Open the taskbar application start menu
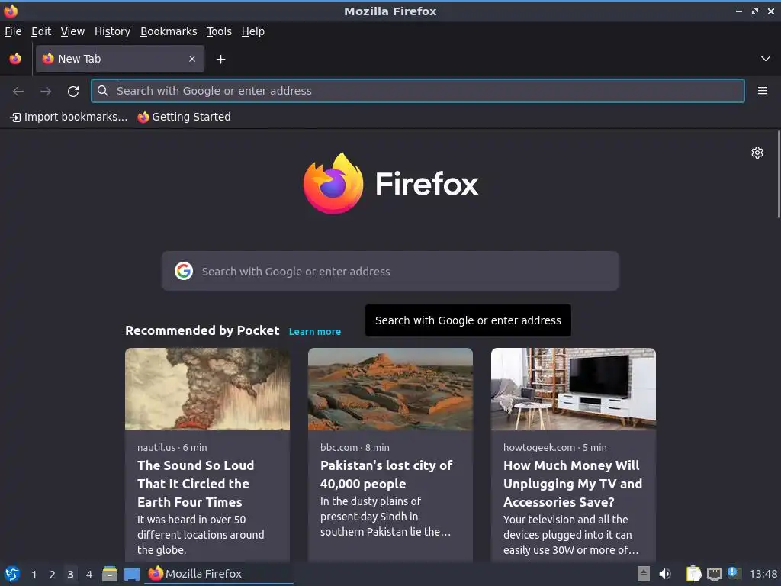This screenshot has height=586, width=781. 11,574
